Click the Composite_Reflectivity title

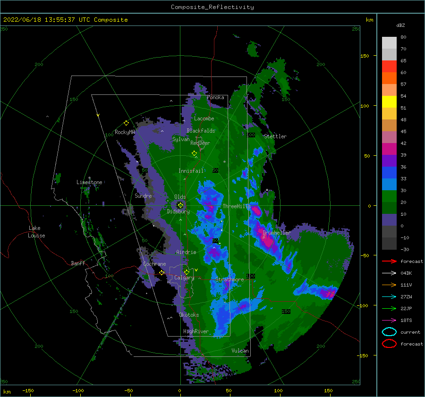[212, 7]
